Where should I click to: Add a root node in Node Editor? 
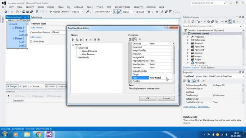click(73, 40)
